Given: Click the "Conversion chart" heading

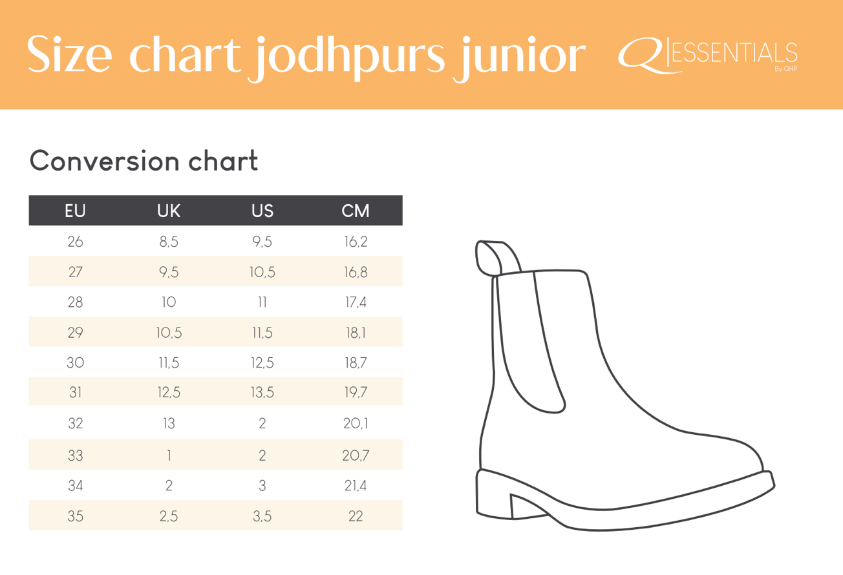Looking at the screenshot, I should click(144, 161).
